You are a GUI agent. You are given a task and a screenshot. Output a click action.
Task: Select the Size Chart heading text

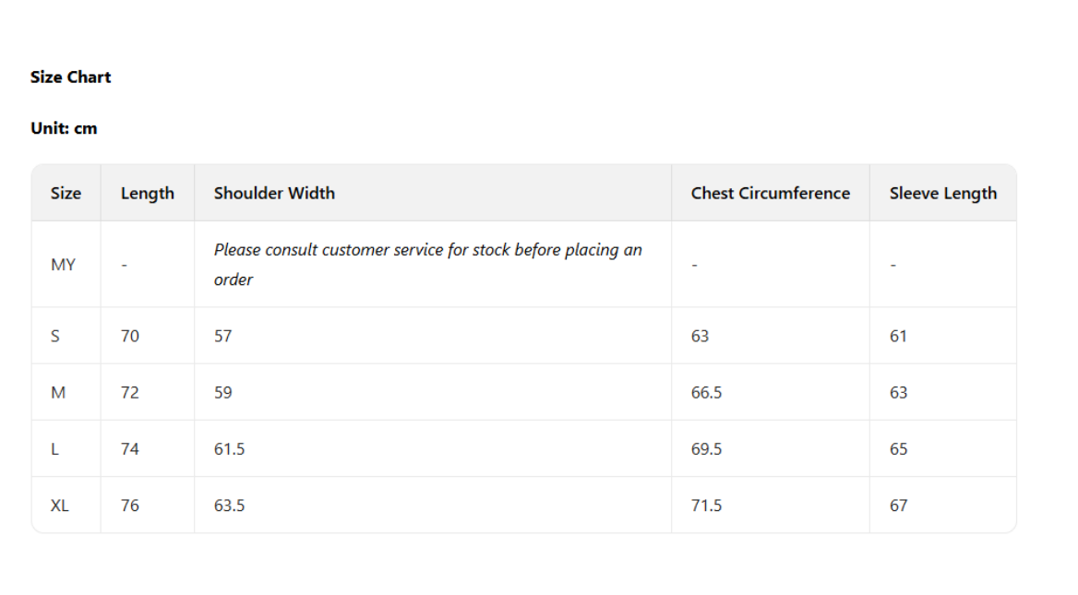click(x=70, y=77)
